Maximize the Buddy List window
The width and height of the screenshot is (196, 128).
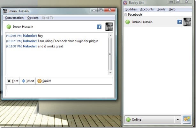click(x=177, y=2)
